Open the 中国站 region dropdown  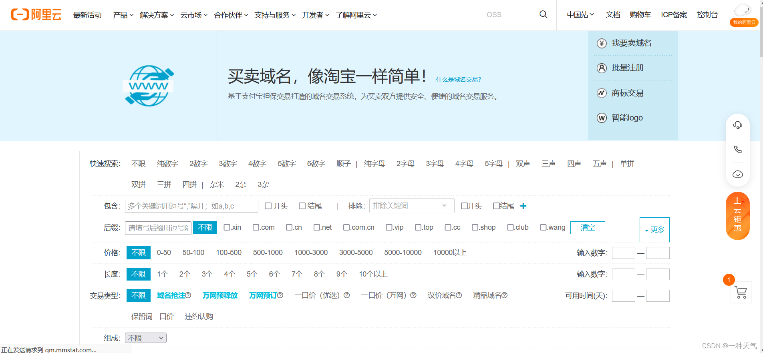(x=580, y=14)
